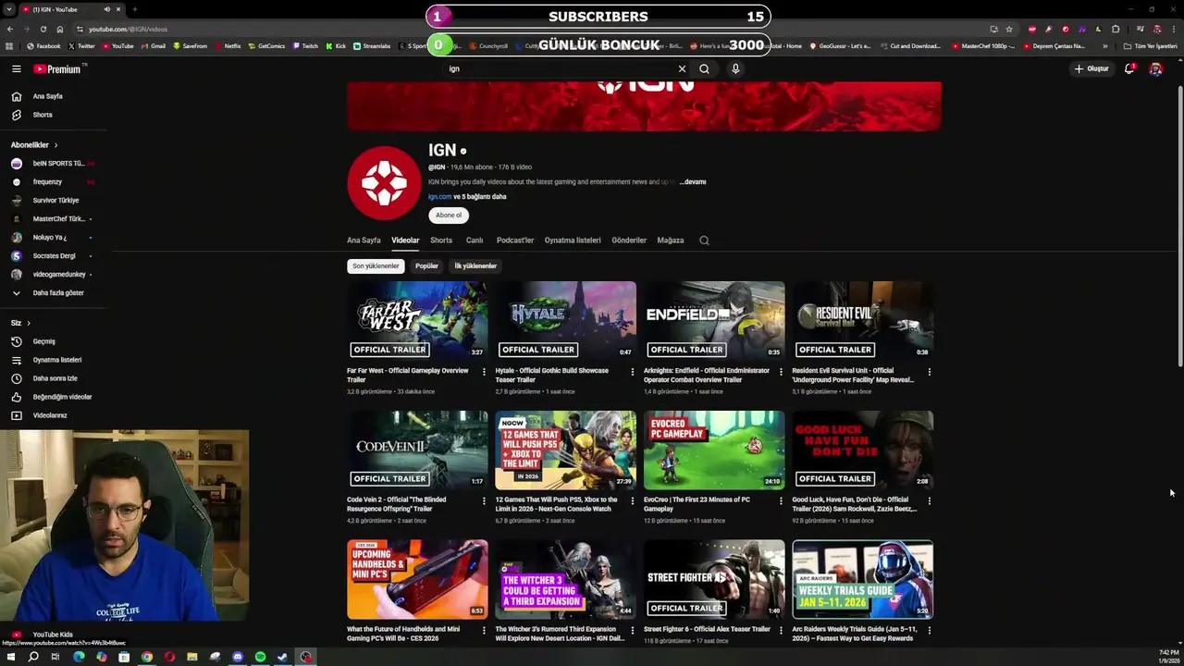Viewport: 1184px width, 666px height.
Task: Search within the IGN channel
Action: 704,240
